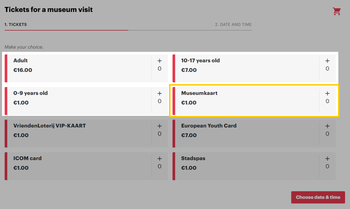Image resolution: width=350 pixels, height=209 pixels.
Task: Click the Choose date & time button
Action: [x=318, y=197]
